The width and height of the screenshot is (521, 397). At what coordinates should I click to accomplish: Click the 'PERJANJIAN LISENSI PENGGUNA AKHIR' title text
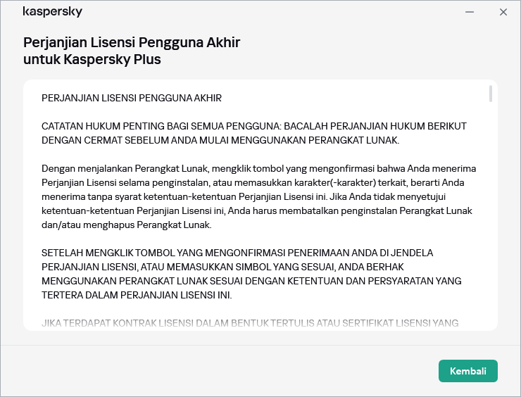click(132, 98)
